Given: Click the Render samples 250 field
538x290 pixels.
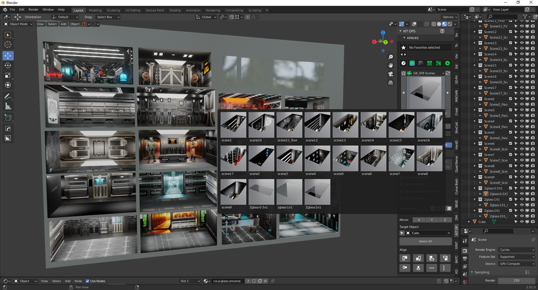Looking at the screenshot, I should pyautogui.click(x=517, y=280).
